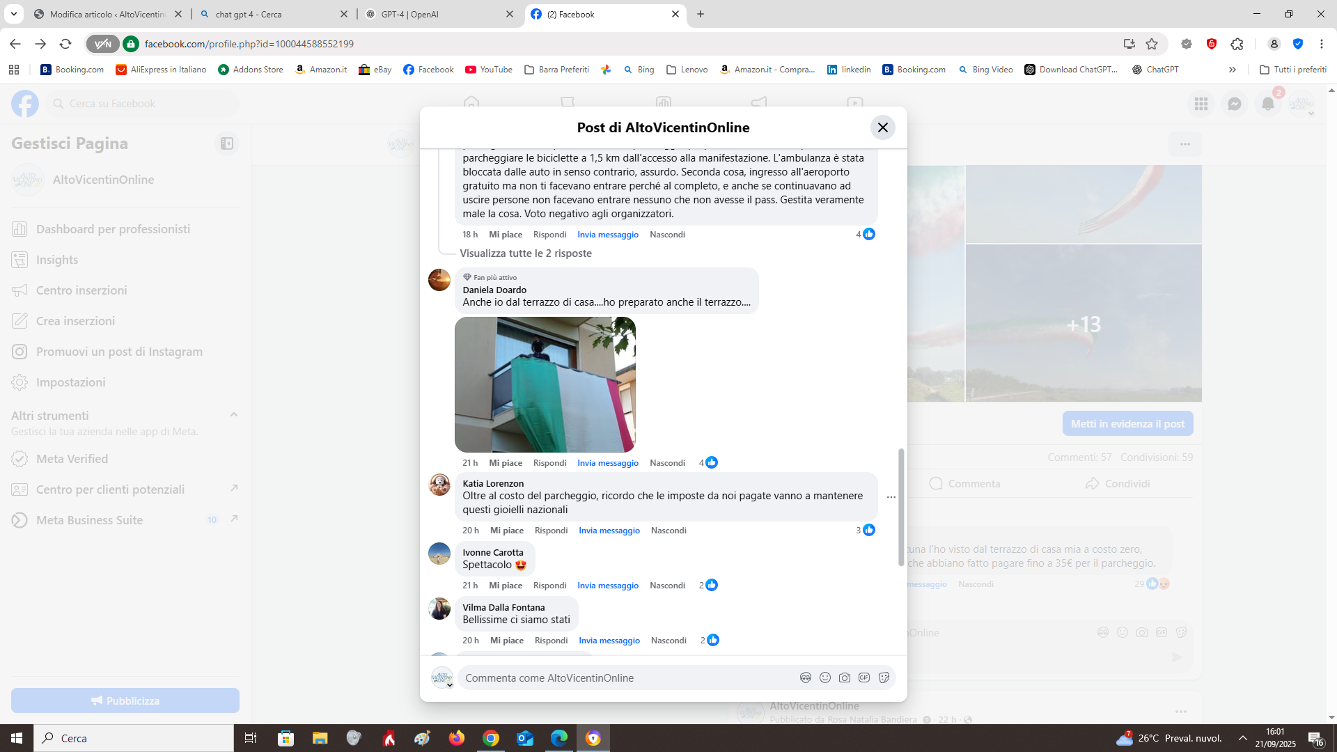The width and height of the screenshot is (1337, 752).
Task: Hide Vilma Dalla Fontana's comment with Nascondi
Action: [x=668, y=641]
